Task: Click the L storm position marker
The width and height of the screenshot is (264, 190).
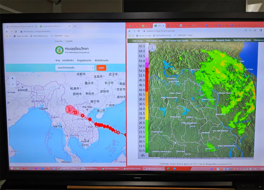Action: point(70,109)
